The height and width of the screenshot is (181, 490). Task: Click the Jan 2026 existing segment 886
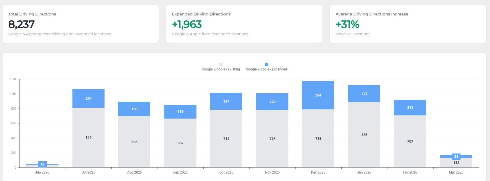tap(364, 135)
